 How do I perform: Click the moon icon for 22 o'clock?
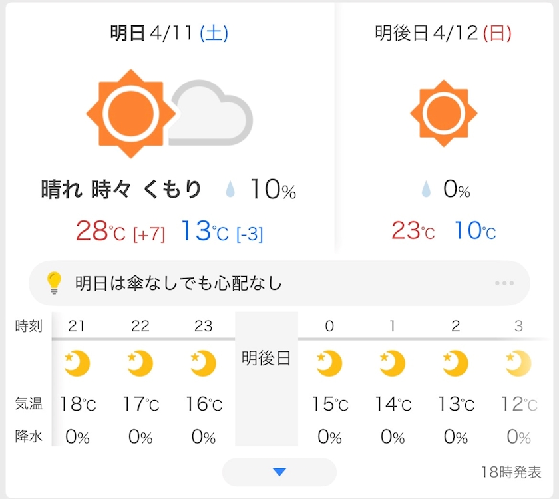pos(140,363)
